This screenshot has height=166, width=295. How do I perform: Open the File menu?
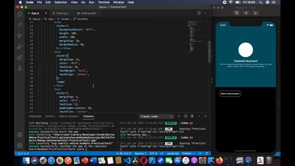point(39,2)
